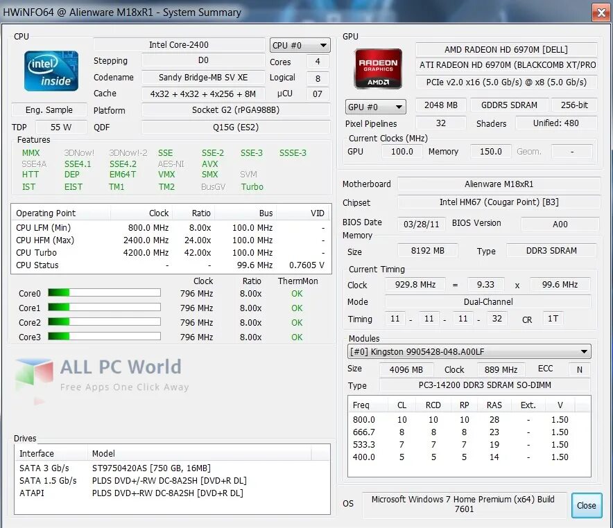This screenshot has height=528, width=613.
Task: Select the SATA 1.5 Gb/s DVD drive row
Action: click(172, 481)
